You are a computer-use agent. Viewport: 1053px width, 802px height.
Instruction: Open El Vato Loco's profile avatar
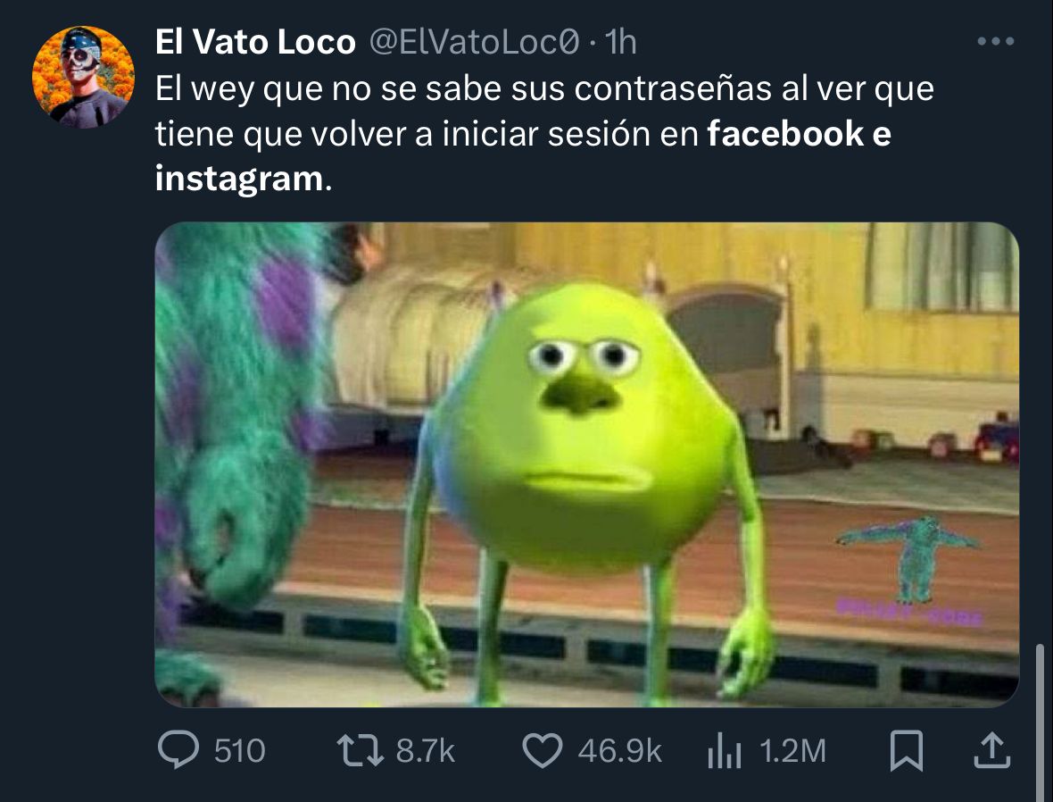83,78
